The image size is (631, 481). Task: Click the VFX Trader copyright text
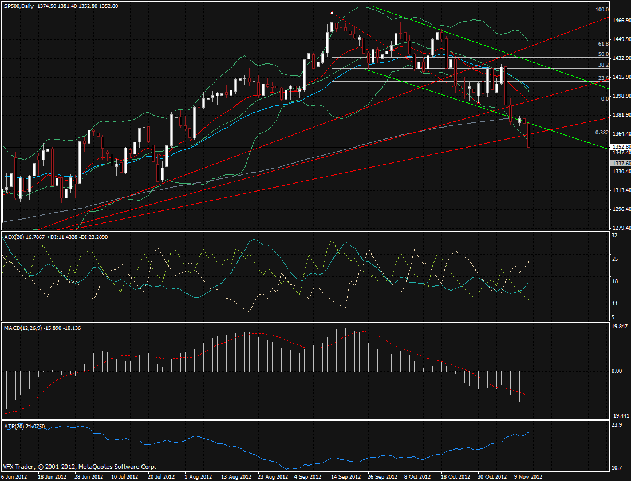pyautogui.click(x=79, y=467)
